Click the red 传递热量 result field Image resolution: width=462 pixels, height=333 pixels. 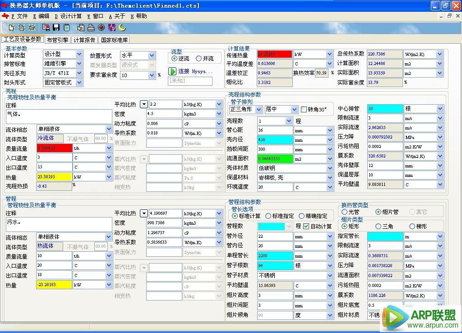coord(274,54)
